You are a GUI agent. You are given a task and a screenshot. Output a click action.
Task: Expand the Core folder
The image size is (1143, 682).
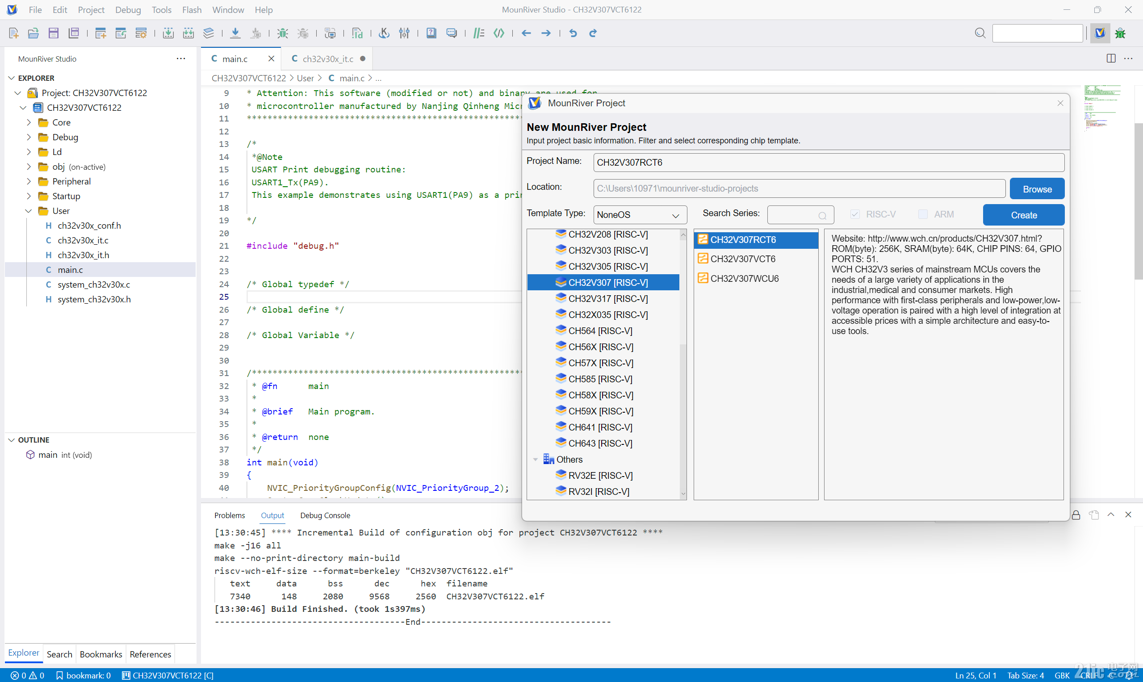(x=29, y=122)
